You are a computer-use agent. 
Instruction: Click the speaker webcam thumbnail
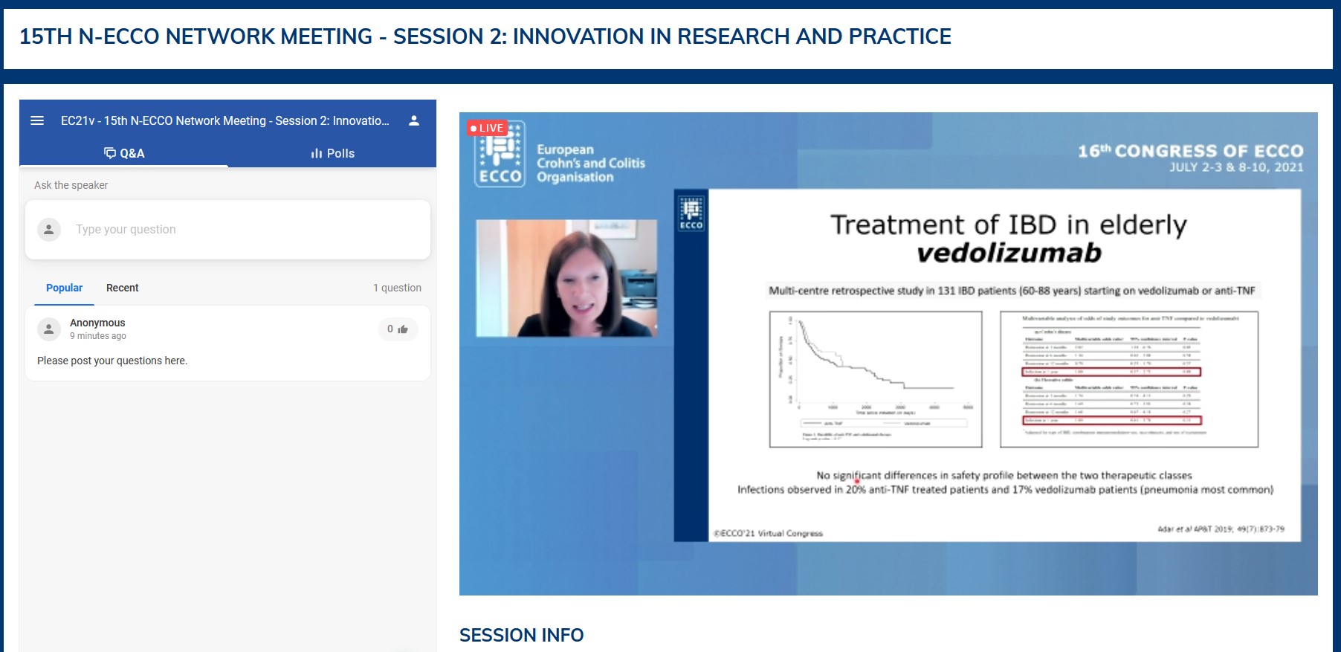[x=566, y=278]
